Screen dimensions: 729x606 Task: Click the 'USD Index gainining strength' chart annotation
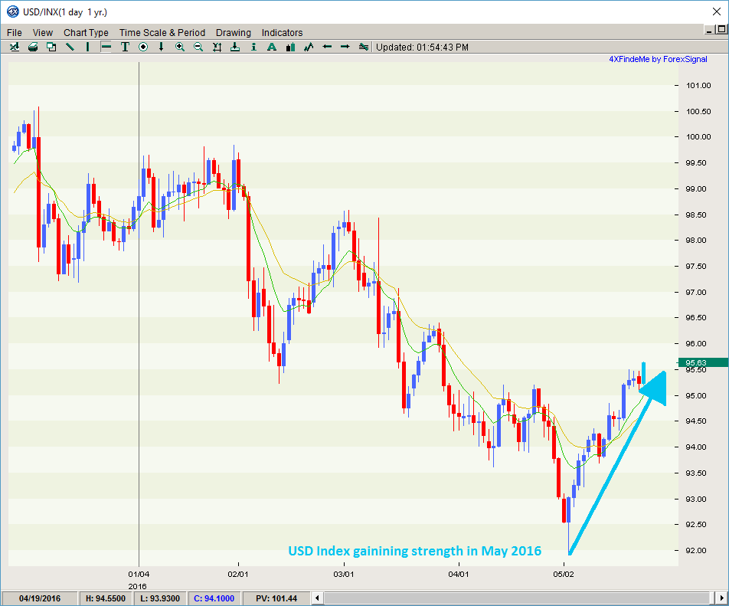click(415, 551)
